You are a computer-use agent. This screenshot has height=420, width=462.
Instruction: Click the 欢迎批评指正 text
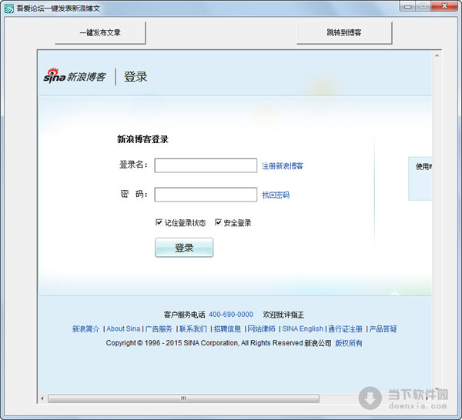[283, 315]
